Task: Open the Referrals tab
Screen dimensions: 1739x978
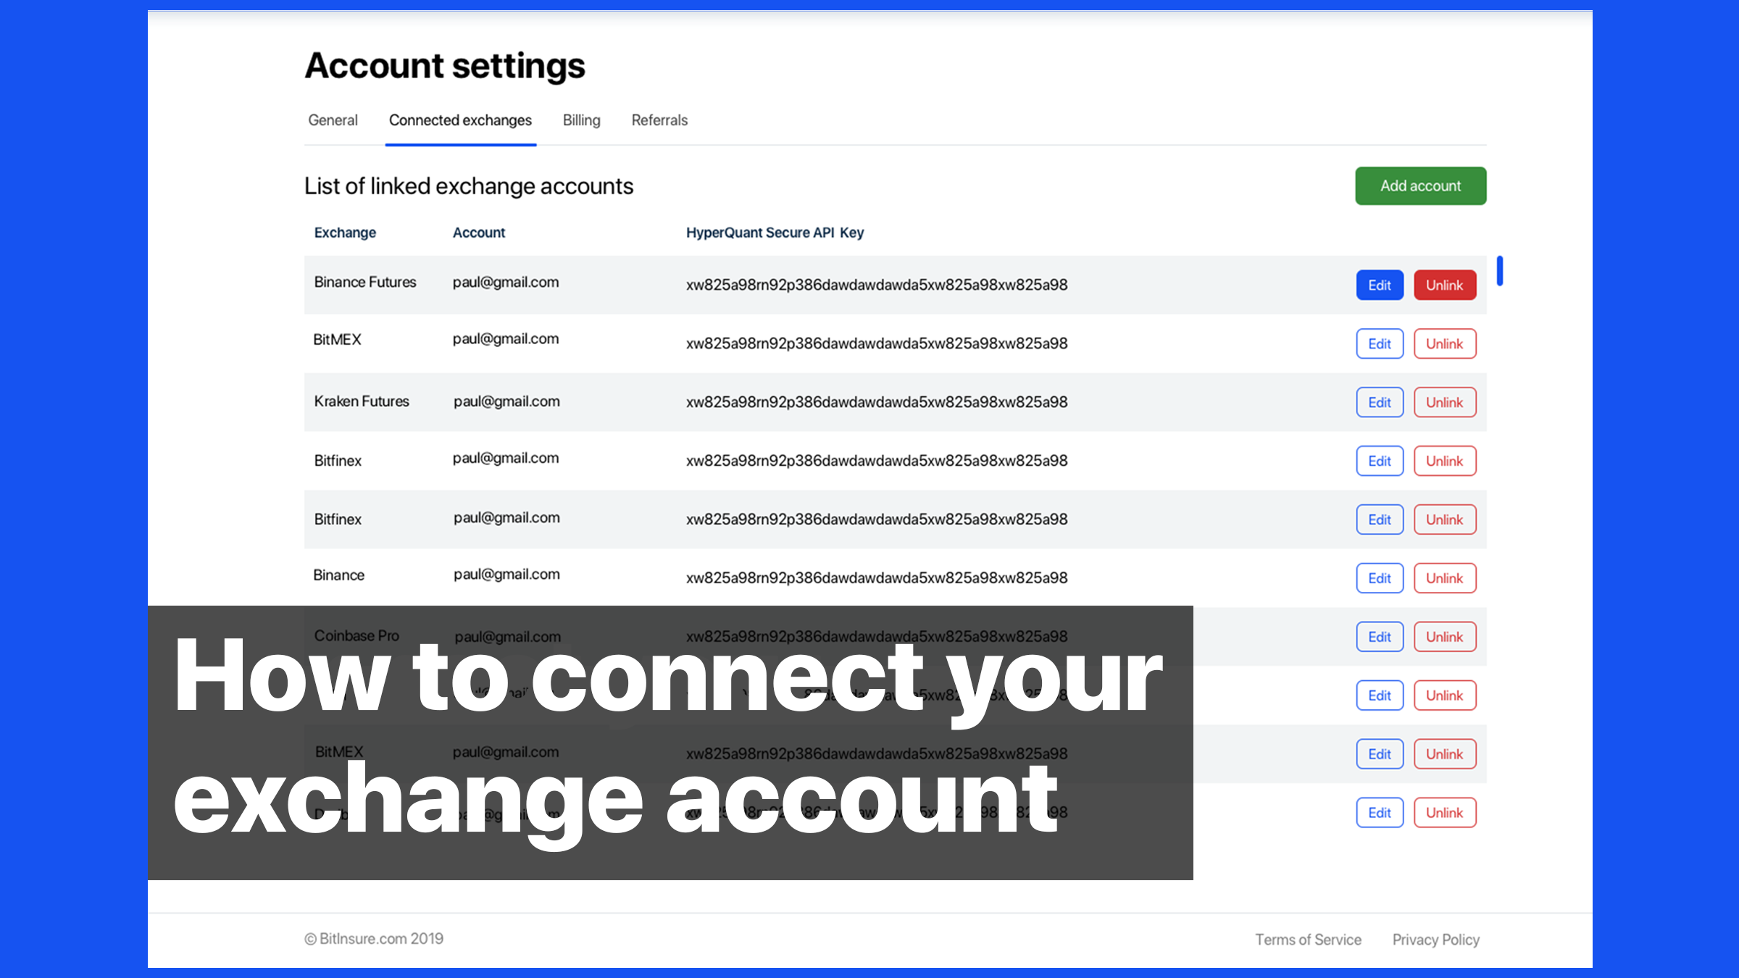Action: point(659,120)
